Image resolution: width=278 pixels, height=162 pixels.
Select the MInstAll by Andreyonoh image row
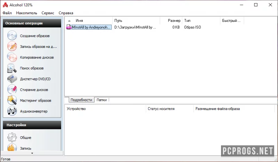click(91, 27)
